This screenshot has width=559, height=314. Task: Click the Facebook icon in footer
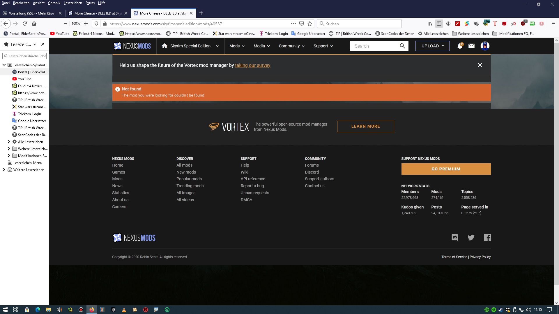point(487,238)
